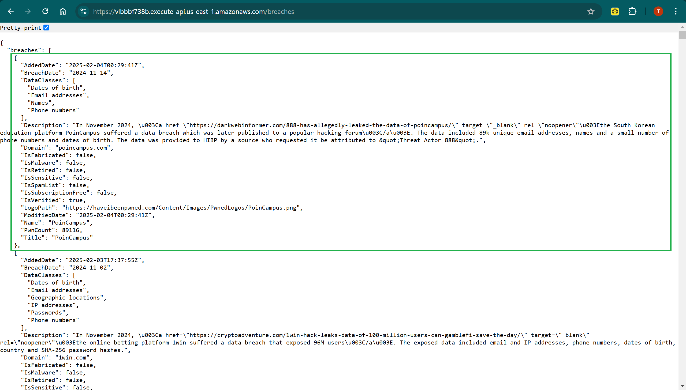Open the Chrome three-dot menu

[x=676, y=12]
